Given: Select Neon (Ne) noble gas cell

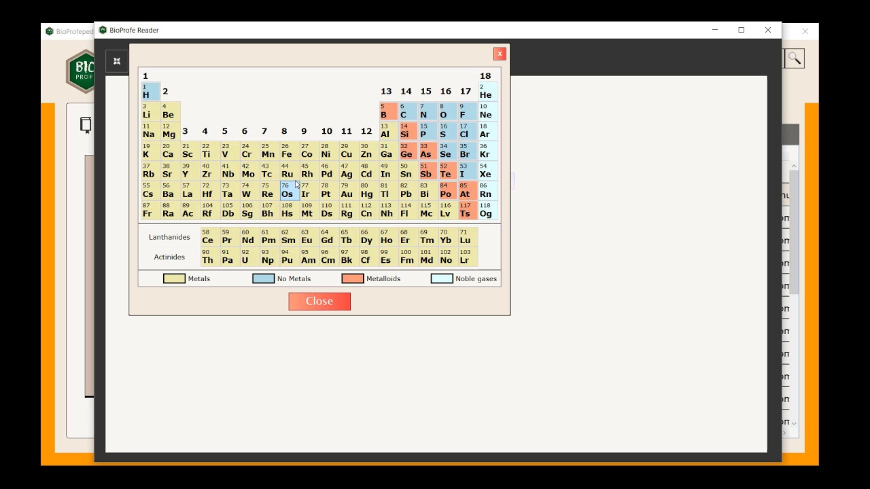Looking at the screenshot, I should pos(488,111).
